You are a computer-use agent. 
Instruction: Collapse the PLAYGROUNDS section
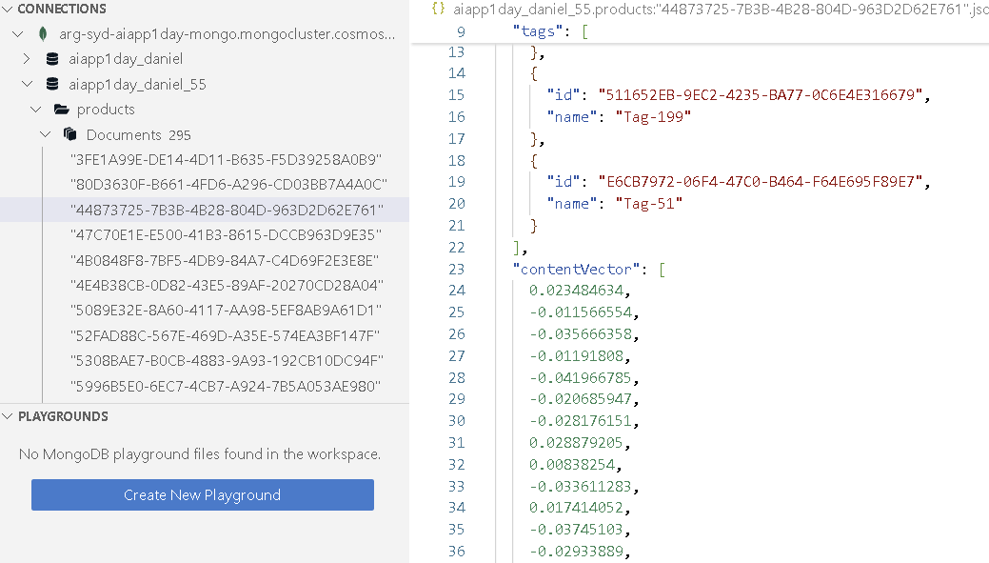(x=9, y=416)
